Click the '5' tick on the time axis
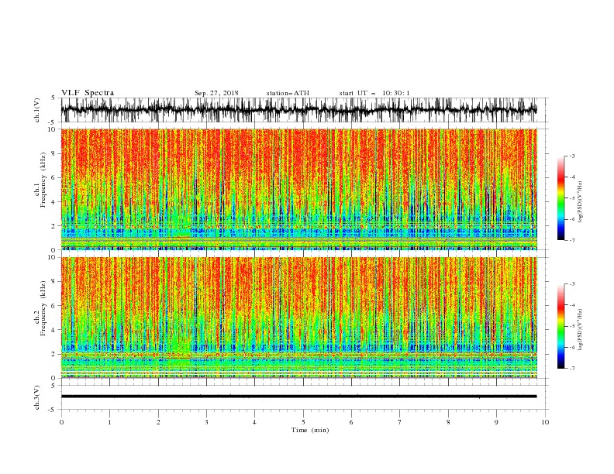This screenshot has height=474, width=614. [x=303, y=422]
